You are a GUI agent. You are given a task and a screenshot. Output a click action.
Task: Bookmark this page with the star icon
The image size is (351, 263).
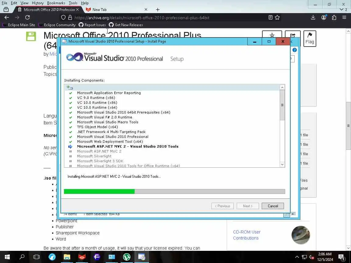click(277, 17)
